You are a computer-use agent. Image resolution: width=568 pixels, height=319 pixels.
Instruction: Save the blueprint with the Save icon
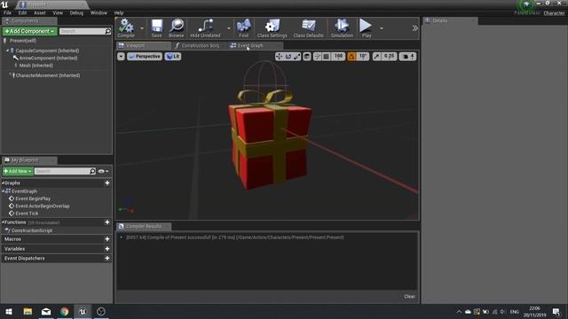(157, 27)
